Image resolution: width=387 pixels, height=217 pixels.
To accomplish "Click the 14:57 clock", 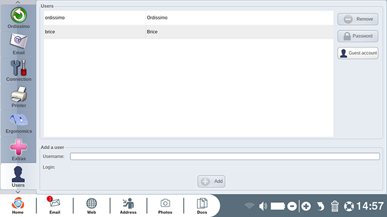I will [370, 206].
